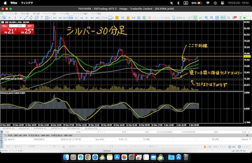This screenshot has height=163, width=252.
Task: Open the IDE MetaEditor icon
Action: (x=123, y=18)
